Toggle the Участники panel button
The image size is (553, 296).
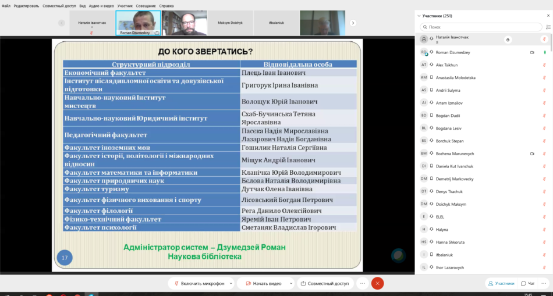tap(501, 283)
